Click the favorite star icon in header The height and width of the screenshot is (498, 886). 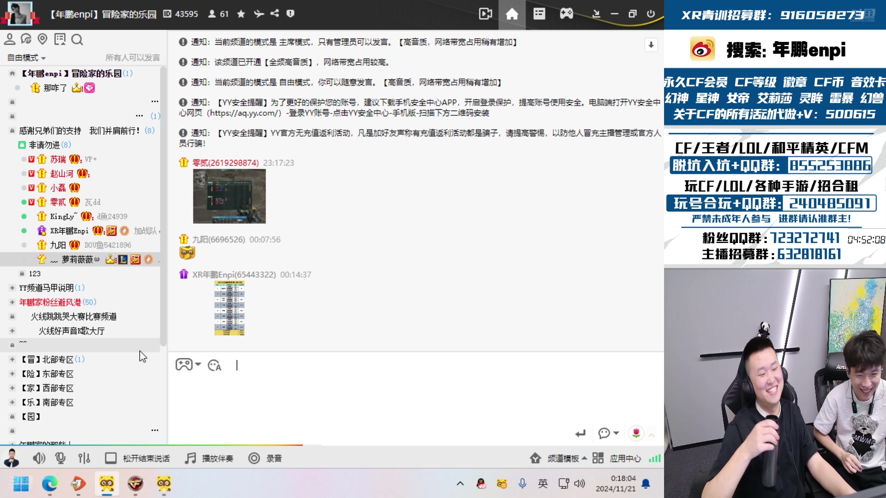(241, 14)
